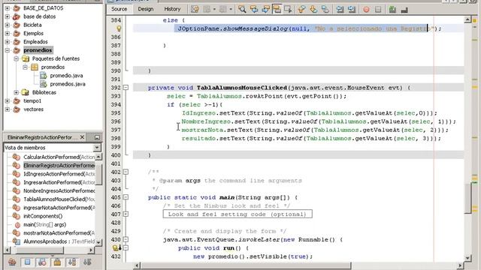Close the Navigator tab with X
481x270 pixels.
click(82, 137)
